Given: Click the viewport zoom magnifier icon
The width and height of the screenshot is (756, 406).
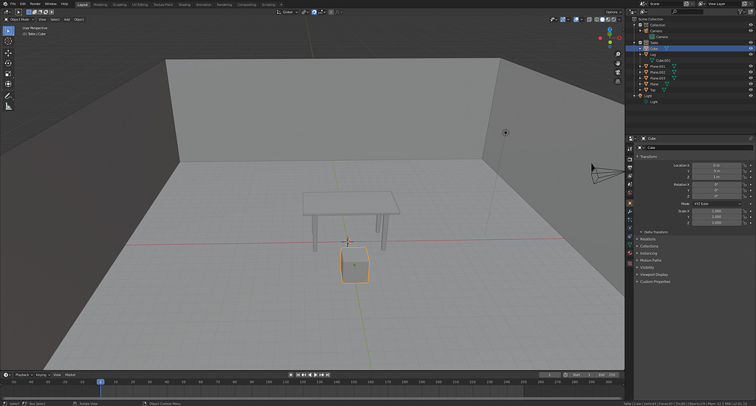Looking at the screenshot, I should click(x=618, y=55).
